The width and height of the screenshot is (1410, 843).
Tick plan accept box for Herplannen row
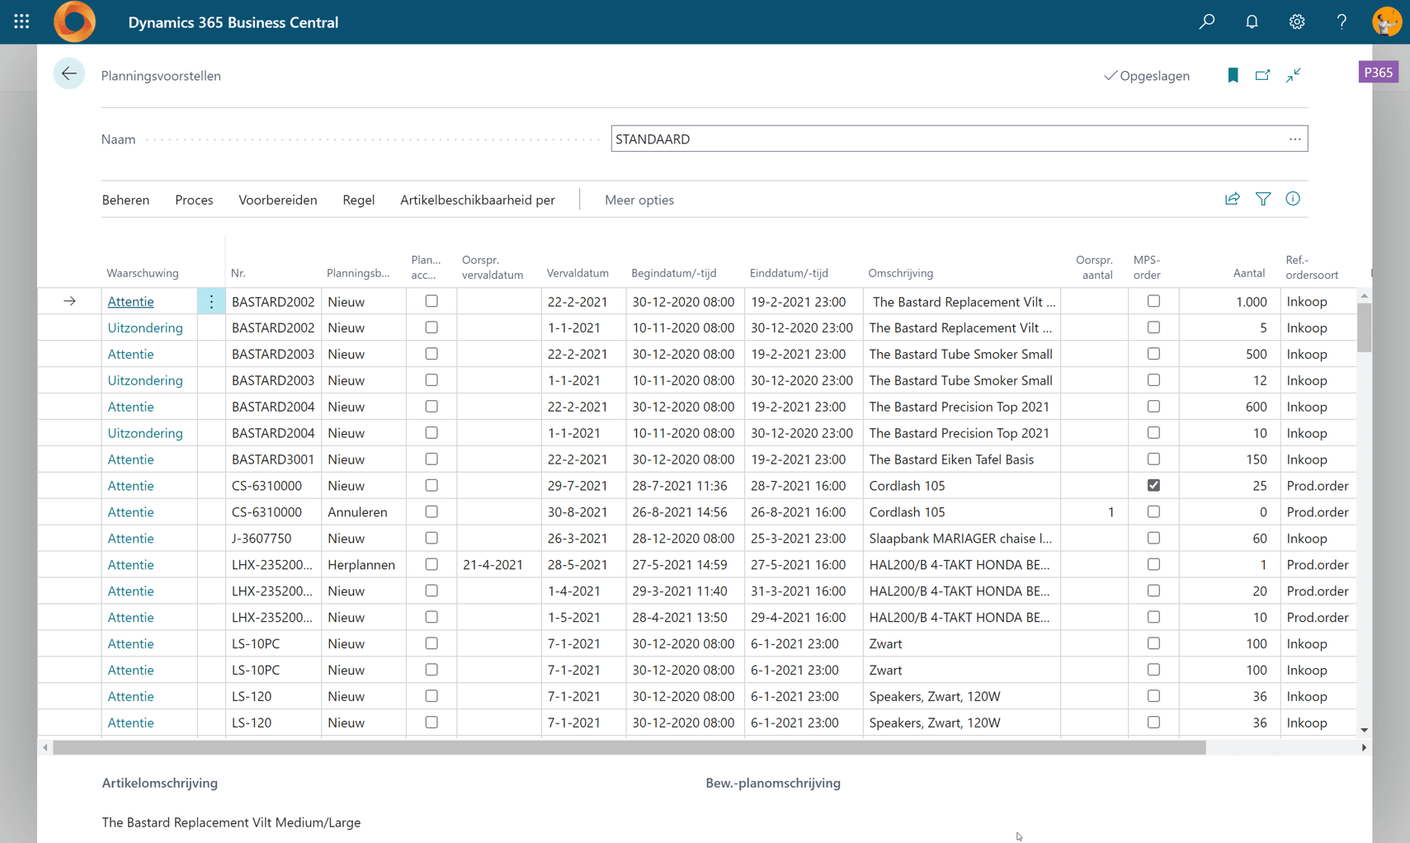(431, 565)
